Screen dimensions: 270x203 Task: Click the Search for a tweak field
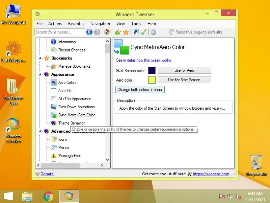(60, 32)
